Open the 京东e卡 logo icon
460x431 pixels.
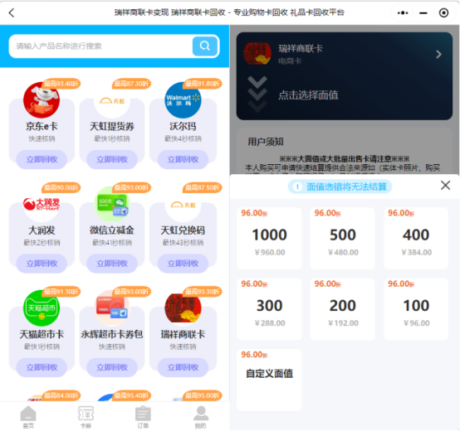42,100
